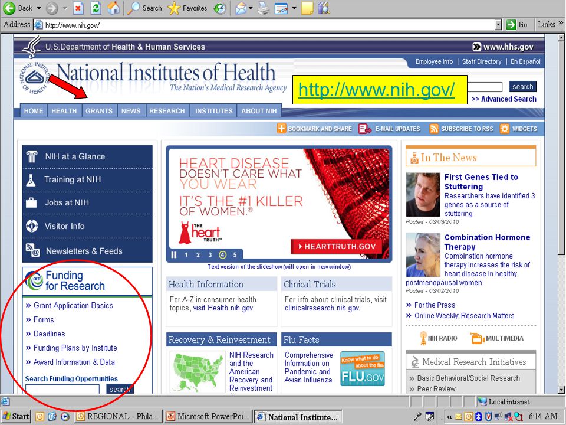Click the Training at NIH flask icon
Image resolution: width=566 pixels, height=425 pixels.
click(31, 179)
